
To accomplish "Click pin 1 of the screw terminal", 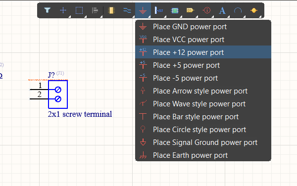I will [39, 90].
